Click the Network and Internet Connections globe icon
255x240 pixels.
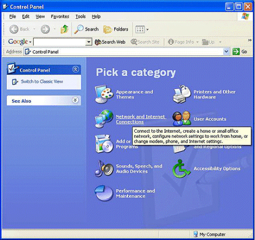(104, 119)
